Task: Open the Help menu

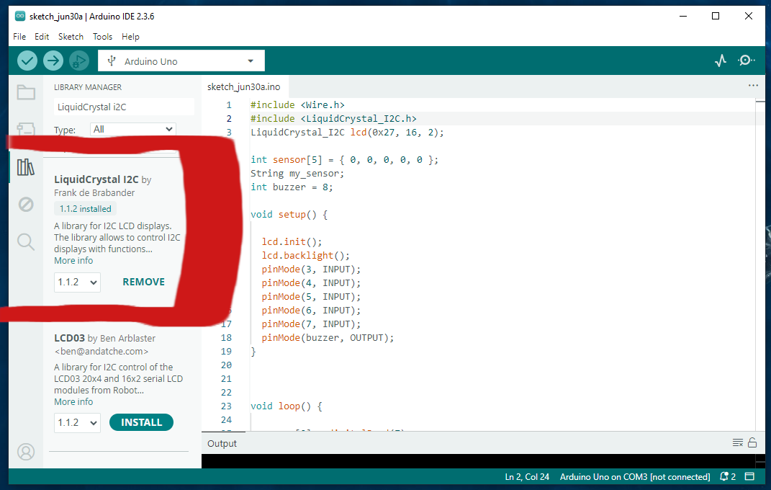Action: (x=130, y=37)
